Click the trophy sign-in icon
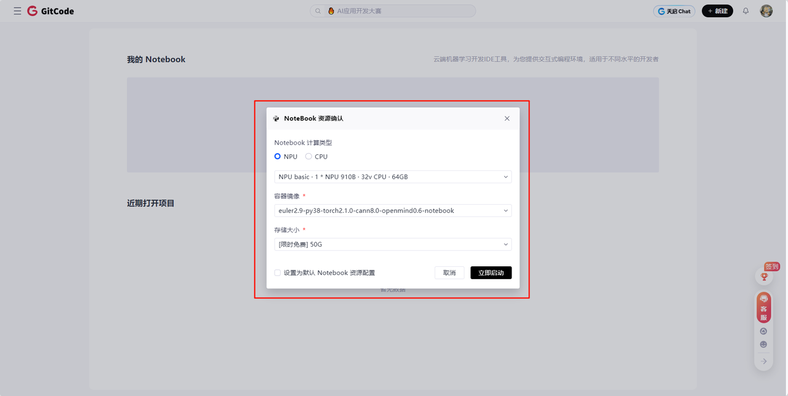 pos(764,277)
